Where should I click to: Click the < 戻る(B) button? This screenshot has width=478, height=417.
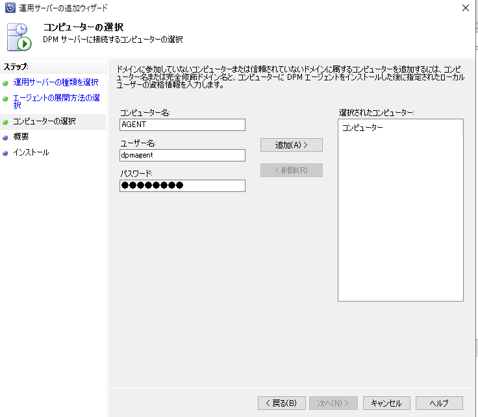tap(282, 403)
